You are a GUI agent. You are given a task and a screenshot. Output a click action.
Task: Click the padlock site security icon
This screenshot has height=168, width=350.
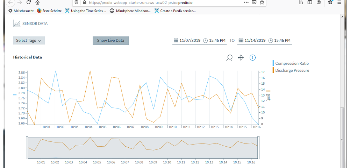click(84, 2)
